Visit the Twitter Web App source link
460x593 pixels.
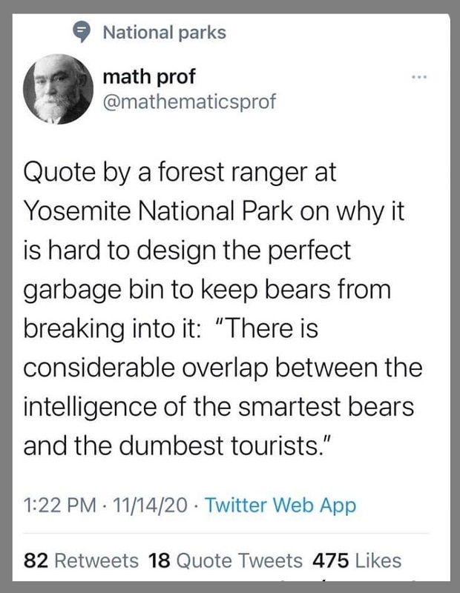(x=282, y=506)
